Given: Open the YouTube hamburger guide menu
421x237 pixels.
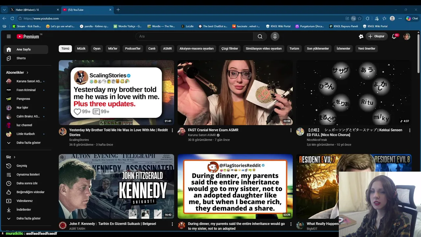Looking at the screenshot, I should (x=9, y=37).
